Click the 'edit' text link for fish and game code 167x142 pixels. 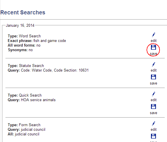click(154, 41)
